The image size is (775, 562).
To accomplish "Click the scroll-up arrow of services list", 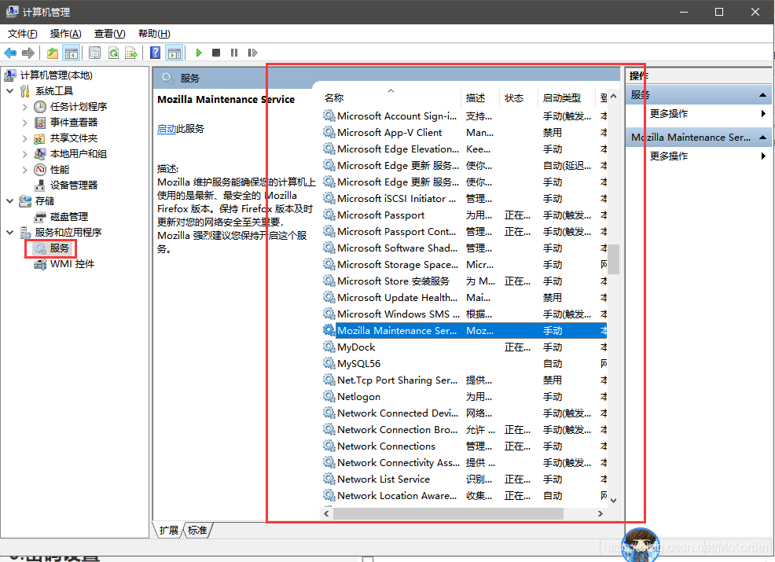I will [x=613, y=97].
